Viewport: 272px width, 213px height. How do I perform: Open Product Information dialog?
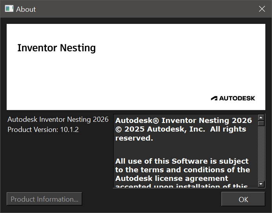[44, 199]
